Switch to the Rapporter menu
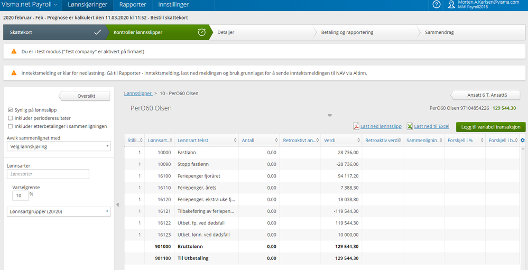Screen dimensions: 528x270 point(133,5)
